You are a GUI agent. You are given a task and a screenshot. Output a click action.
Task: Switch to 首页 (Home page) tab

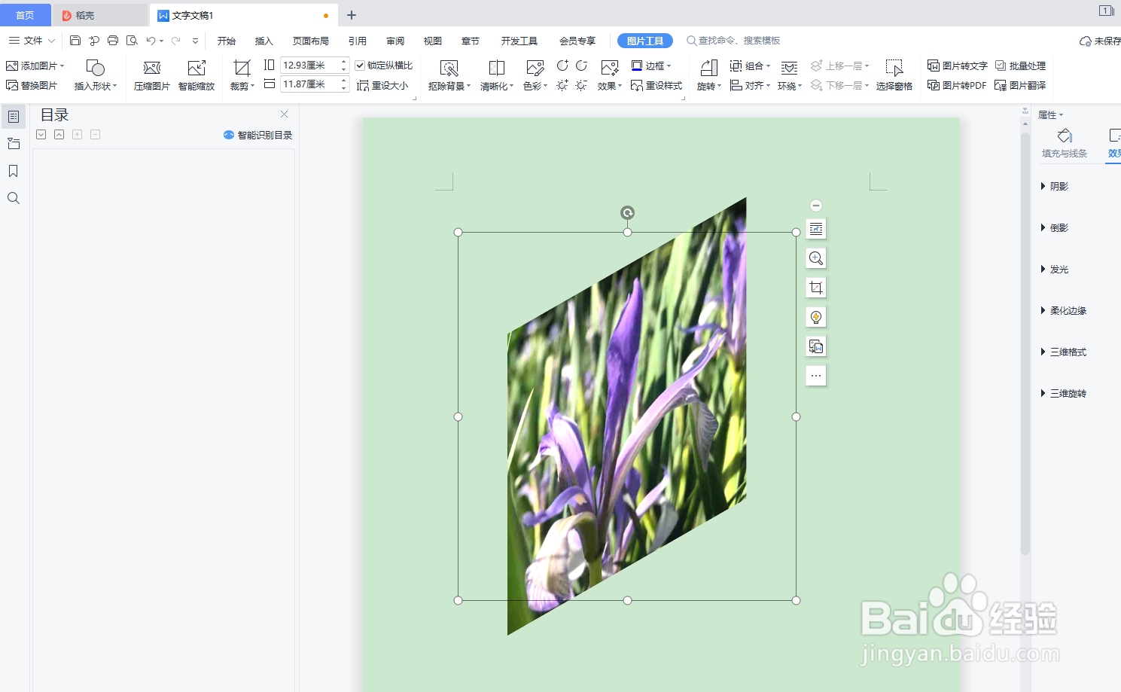click(x=25, y=15)
